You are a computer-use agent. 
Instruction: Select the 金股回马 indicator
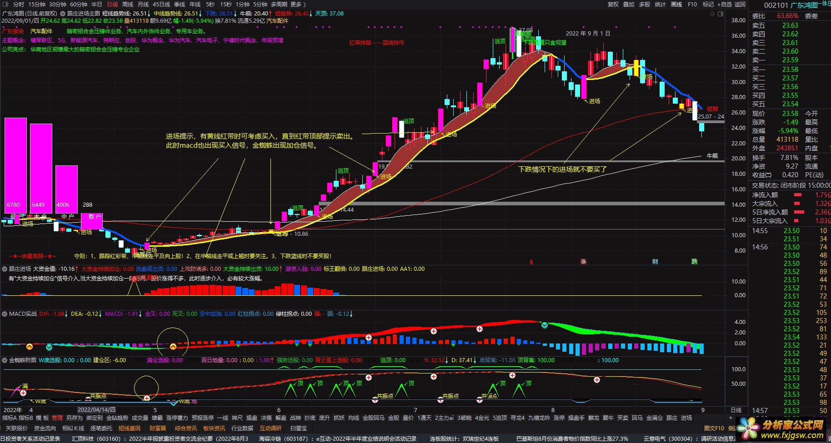[x=374, y=418]
